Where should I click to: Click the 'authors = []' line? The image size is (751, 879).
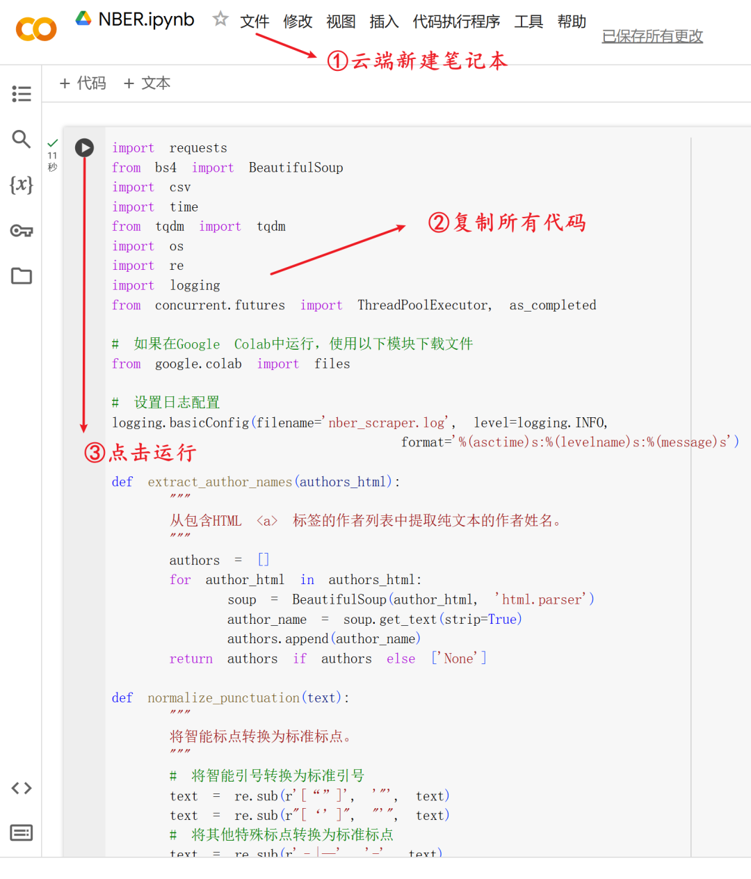(x=219, y=560)
